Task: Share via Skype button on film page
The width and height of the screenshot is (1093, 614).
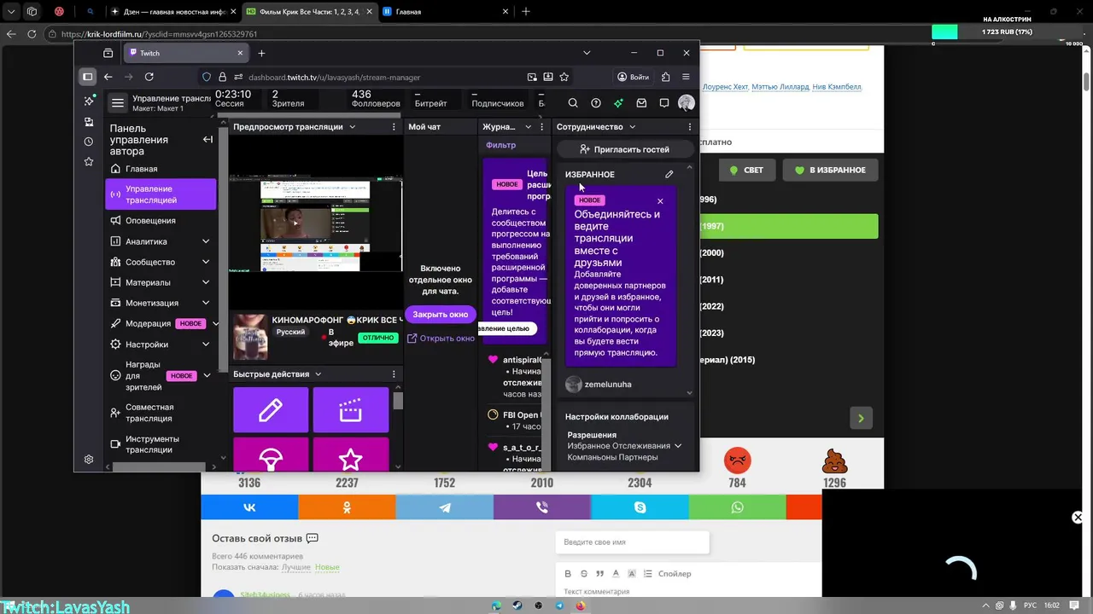Action: point(640,507)
